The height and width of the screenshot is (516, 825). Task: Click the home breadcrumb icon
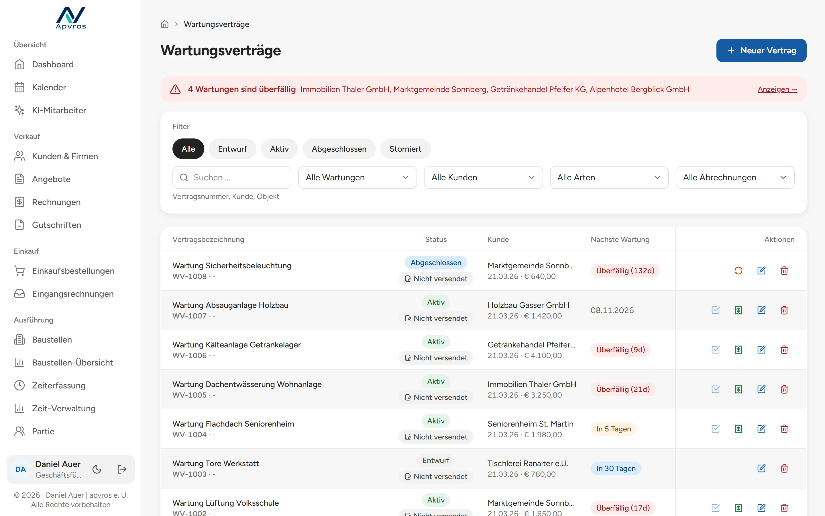[165, 24]
